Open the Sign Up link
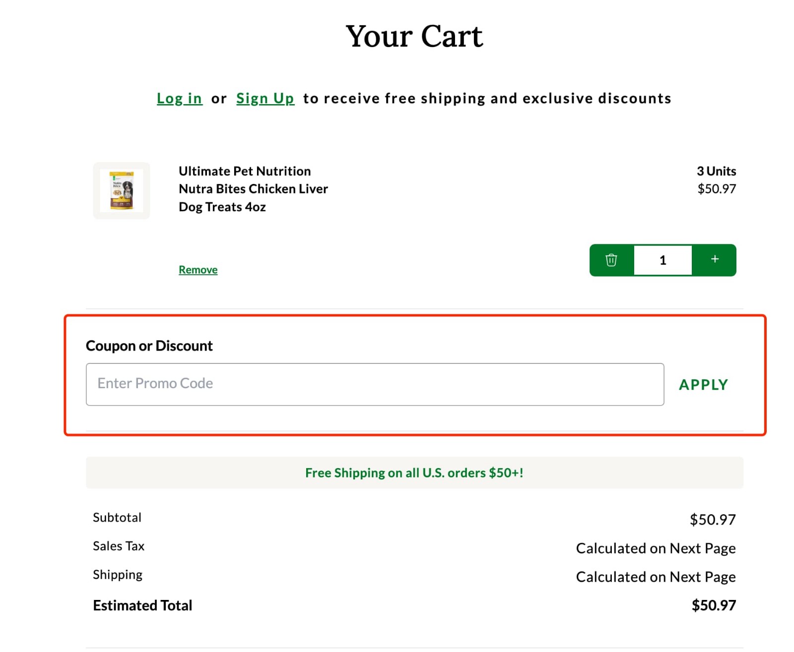This screenshot has height=652, width=794. (265, 98)
